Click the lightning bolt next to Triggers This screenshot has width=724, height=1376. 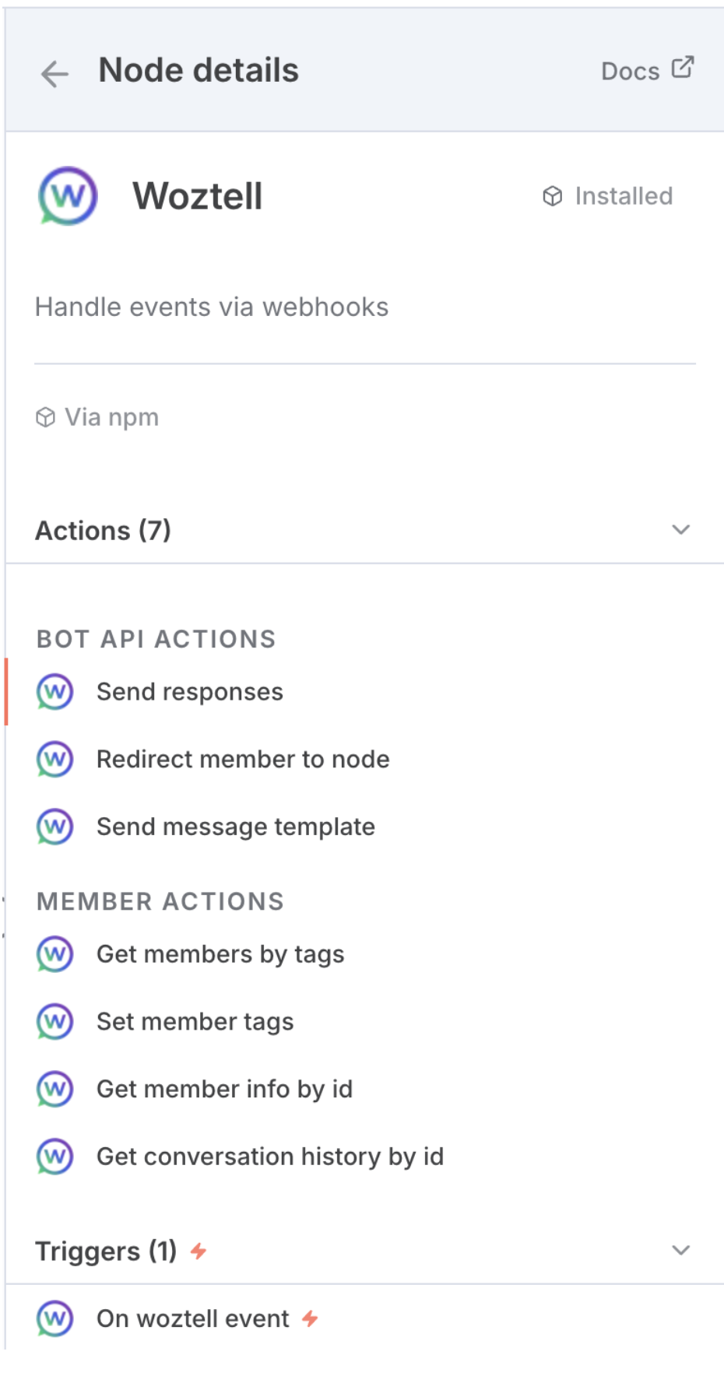tap(199, 1251)
